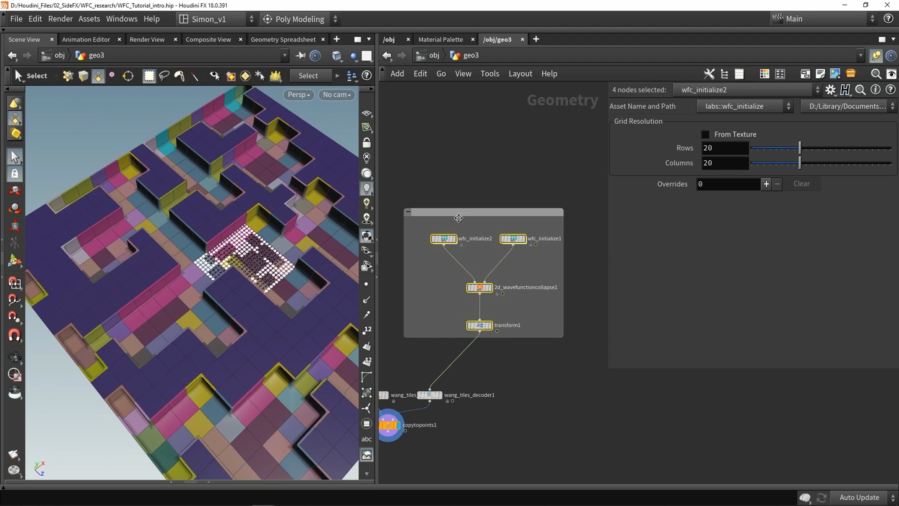Add a new tab in the network pane
899x506 pixels.
point(536,39)
